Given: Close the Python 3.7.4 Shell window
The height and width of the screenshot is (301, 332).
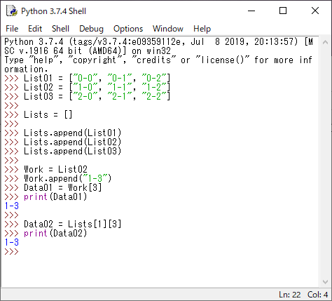Looking at the screenshot, I should pos(315,11).
